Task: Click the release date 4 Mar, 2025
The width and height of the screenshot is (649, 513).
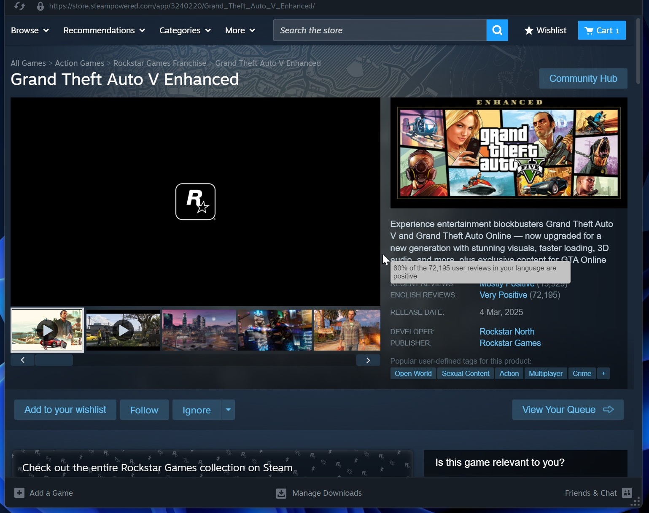Action: coord(501,312)
